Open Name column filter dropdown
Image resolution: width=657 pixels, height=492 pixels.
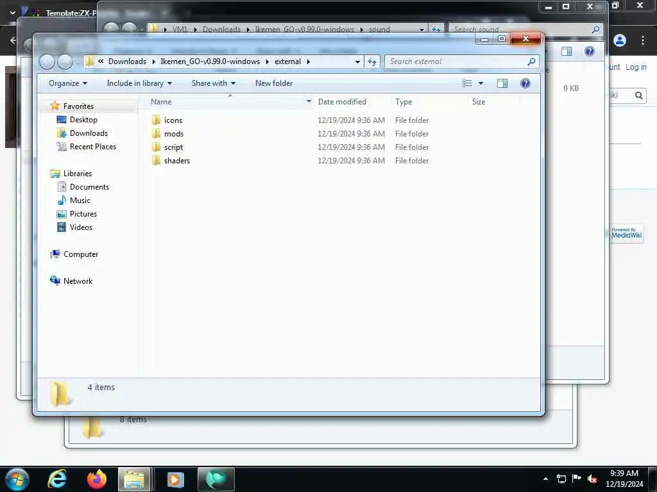pos(309,102)
